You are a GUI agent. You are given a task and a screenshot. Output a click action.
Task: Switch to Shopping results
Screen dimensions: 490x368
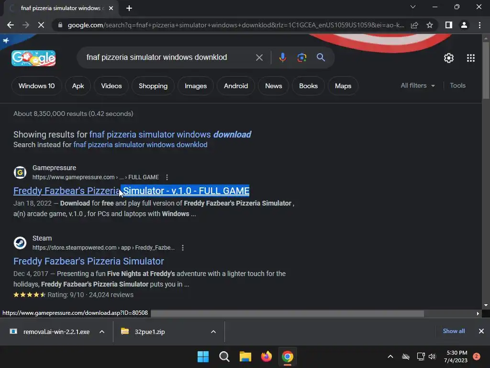click(x=153, y=86)
